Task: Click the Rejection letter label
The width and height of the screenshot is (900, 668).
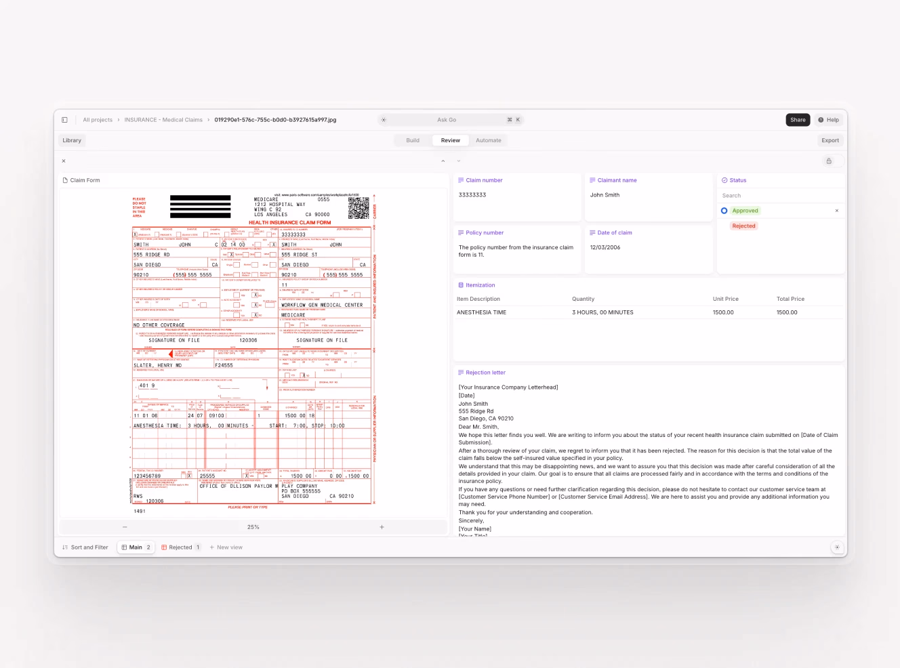Action: pos(485,373)
